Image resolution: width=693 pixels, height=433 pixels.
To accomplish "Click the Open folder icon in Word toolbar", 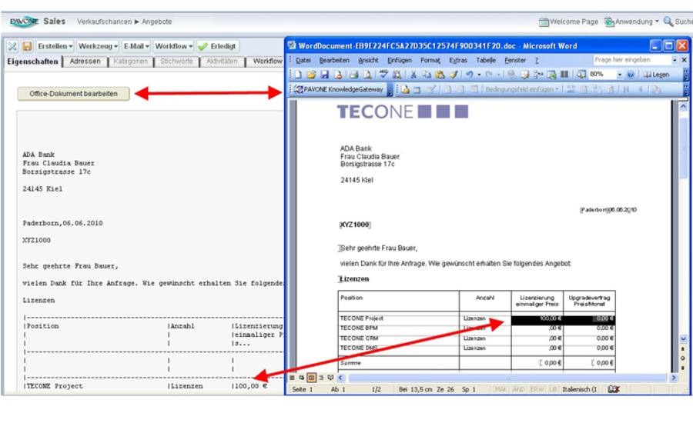I will tap(311, 75).
